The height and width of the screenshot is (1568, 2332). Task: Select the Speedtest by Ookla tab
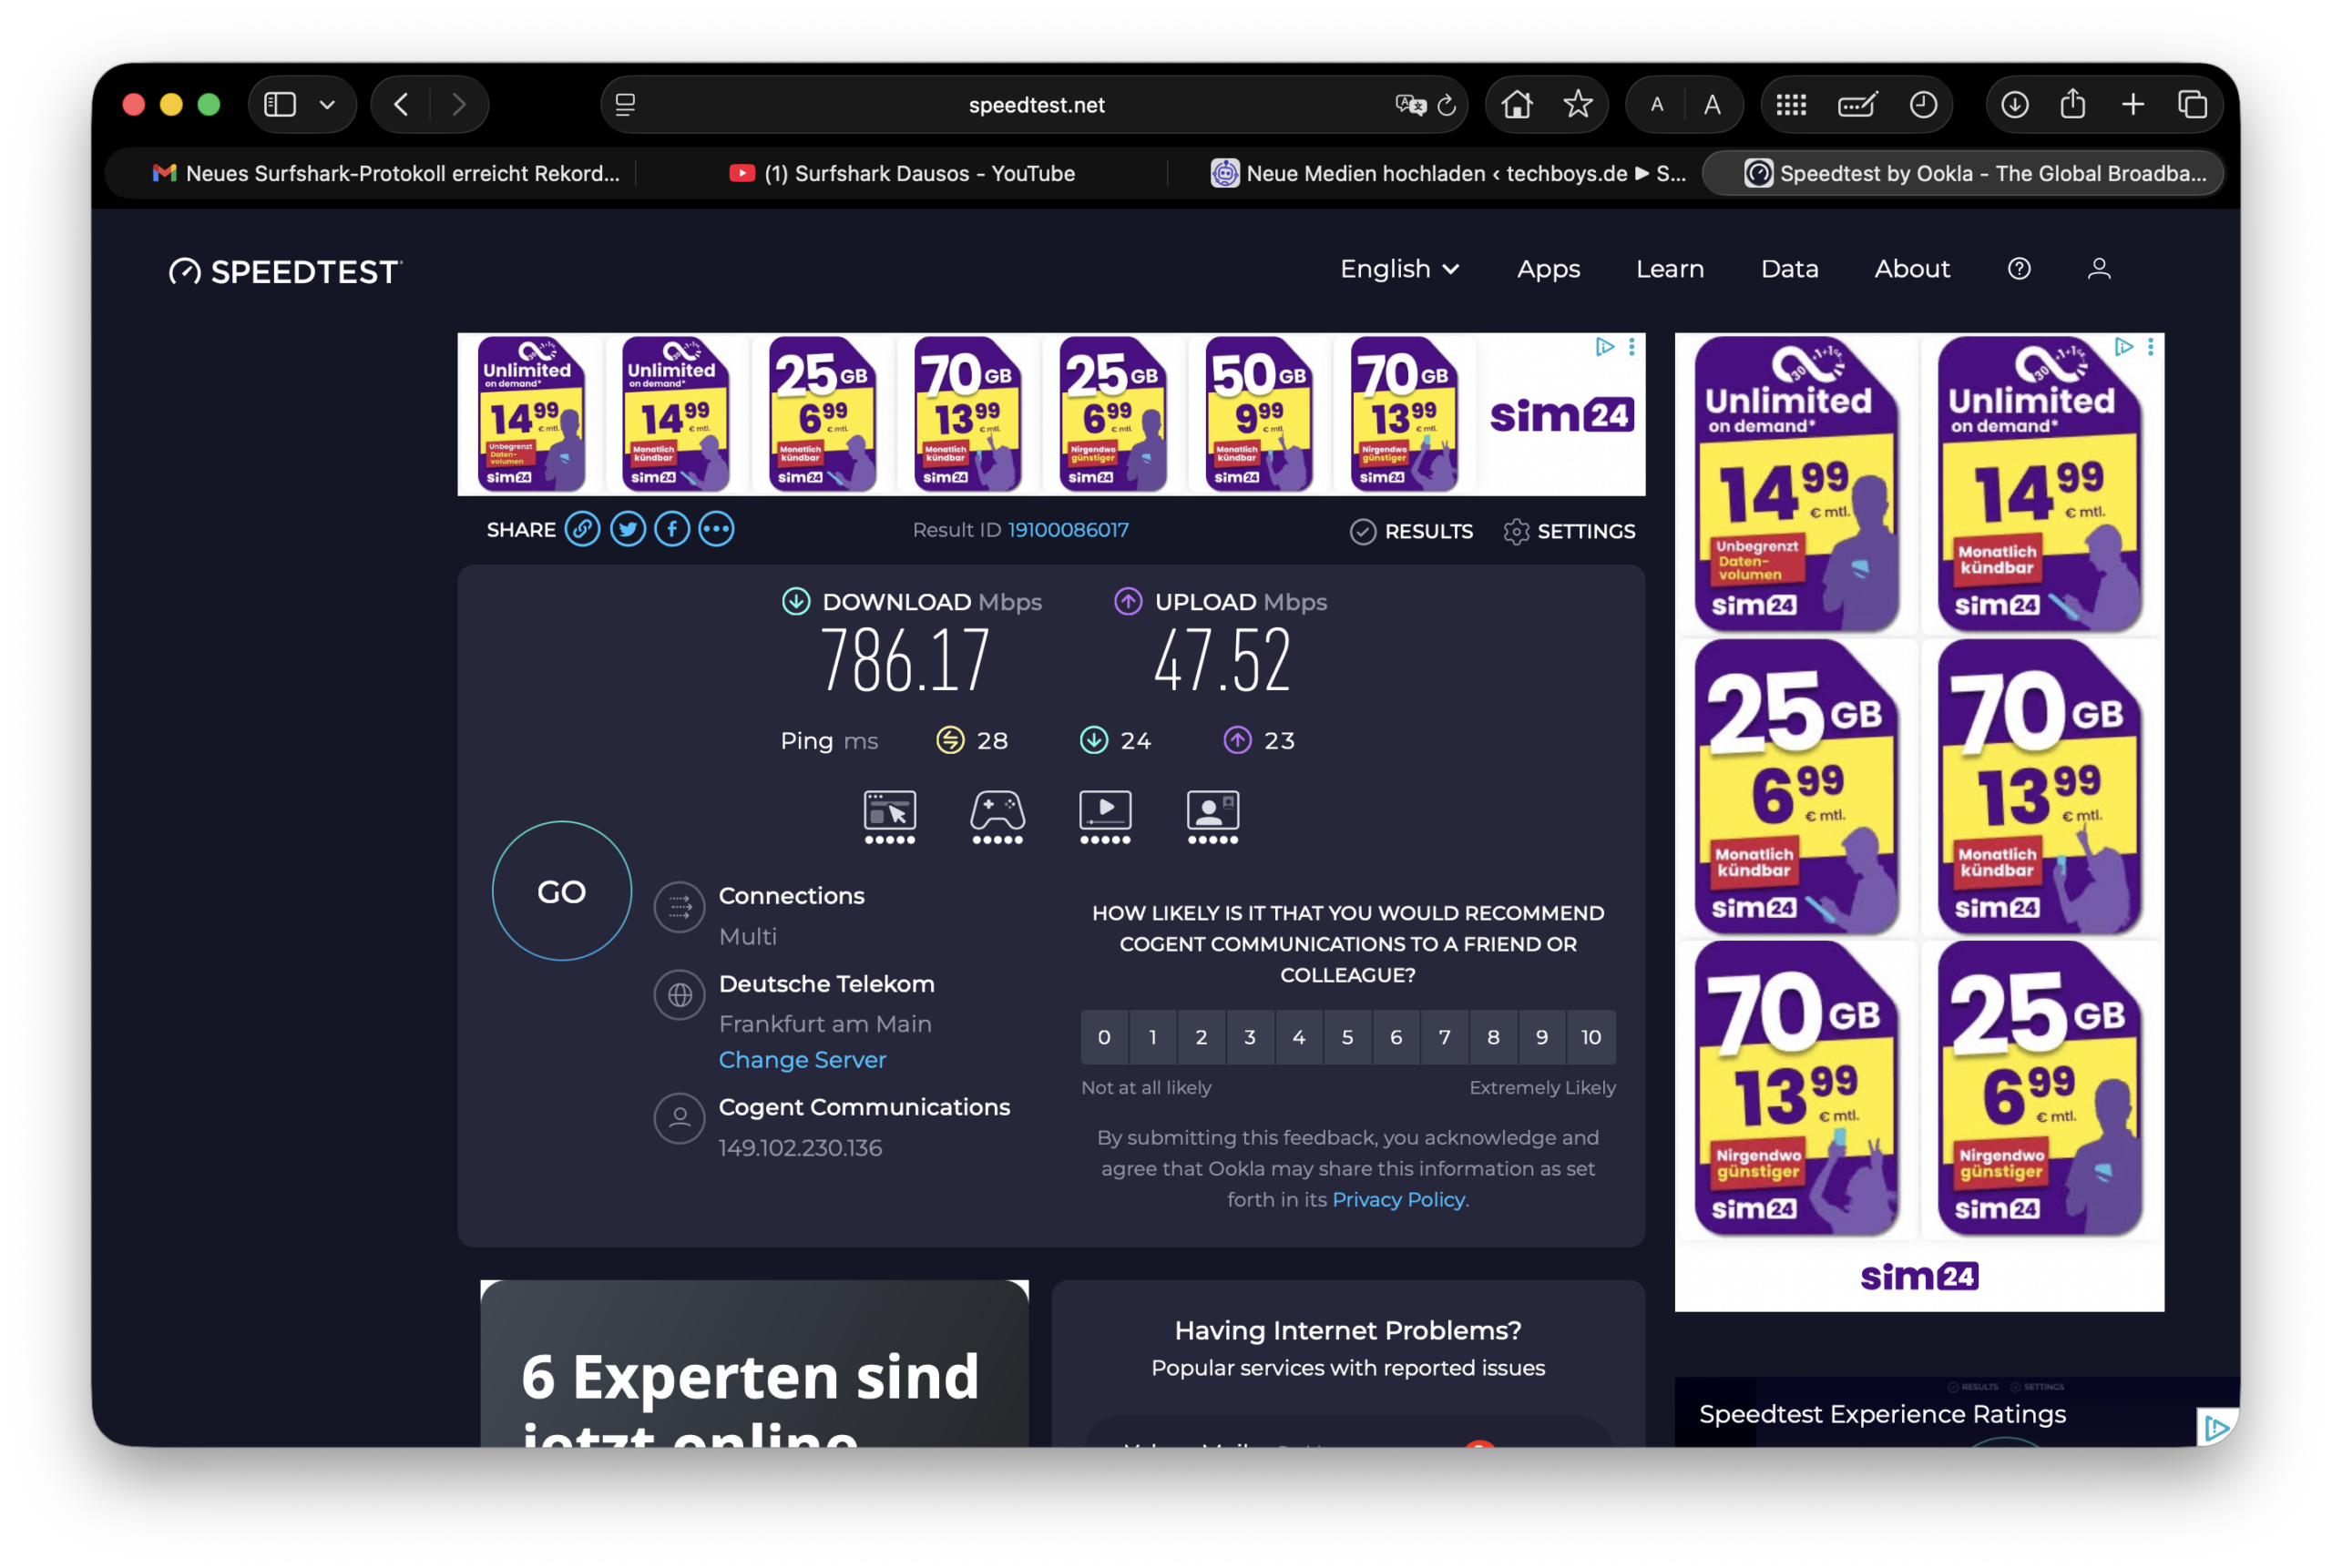(x=1963, y=173)
